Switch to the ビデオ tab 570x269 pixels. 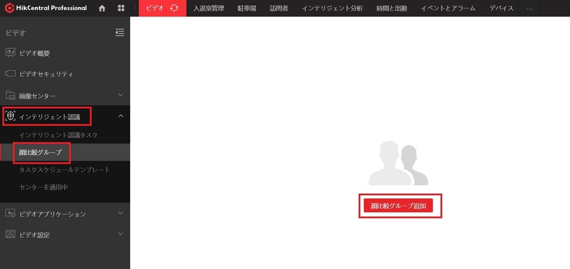pyautogui.click(x=162, y=8)
